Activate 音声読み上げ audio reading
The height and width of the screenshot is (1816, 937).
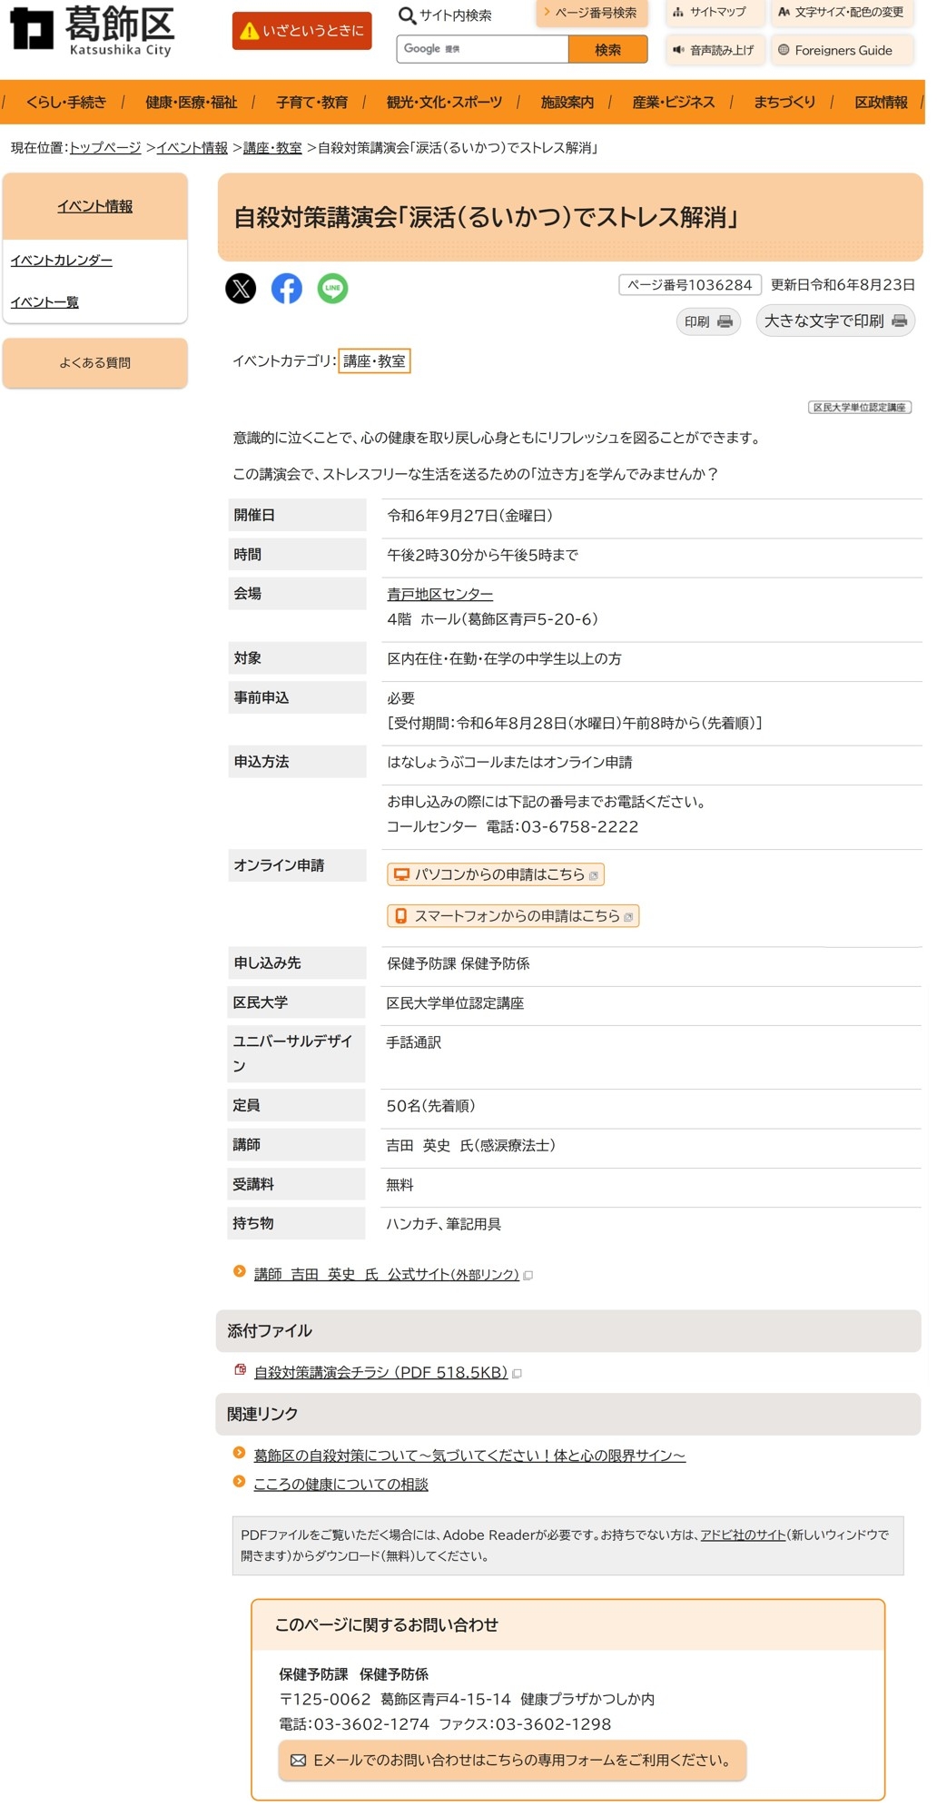714,51
